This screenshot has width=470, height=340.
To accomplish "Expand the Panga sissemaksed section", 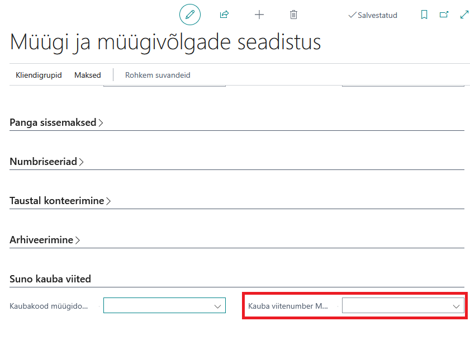I will 56,122.
